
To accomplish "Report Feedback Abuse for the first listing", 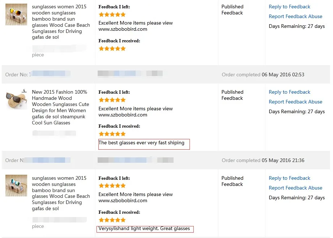I will [x=295, y=16].
